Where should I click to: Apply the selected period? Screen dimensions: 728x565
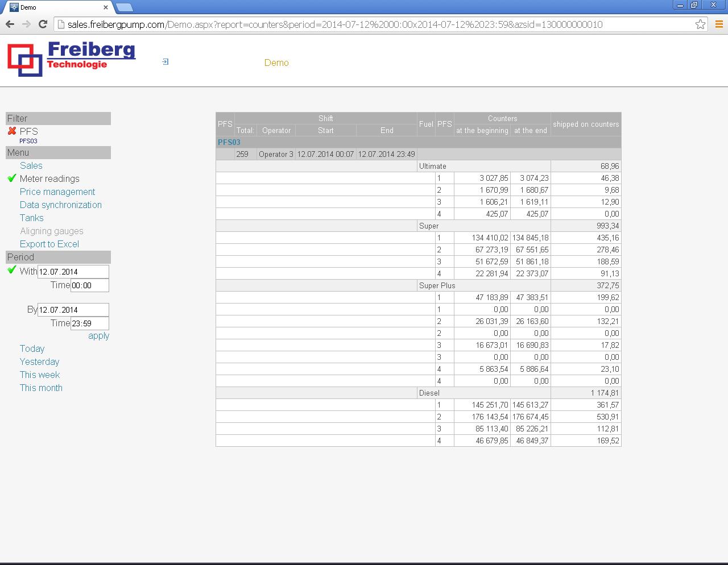tap(98, 336)
